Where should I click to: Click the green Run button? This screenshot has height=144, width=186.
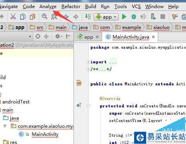pyautogui.click(x=124, y=17)
